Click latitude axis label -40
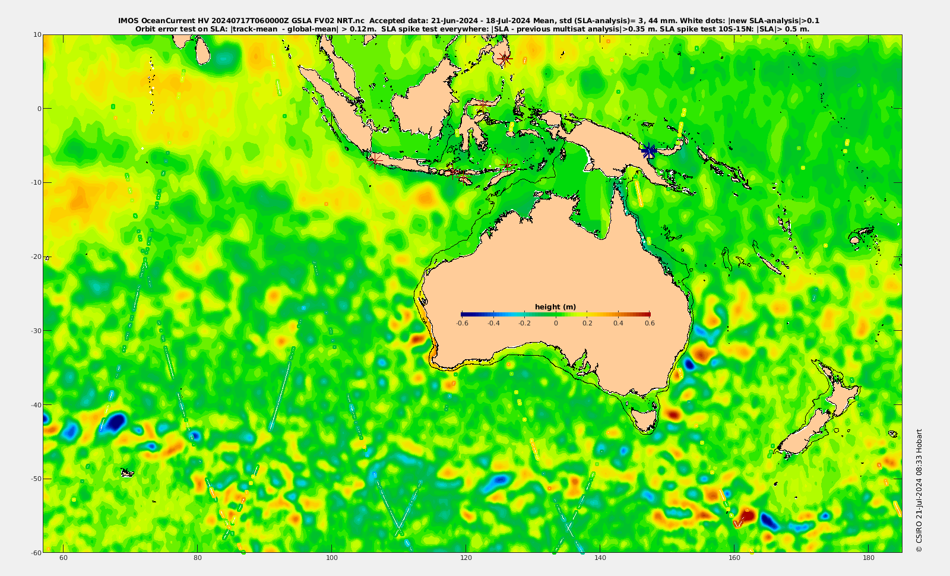This screenshot has width=950, height=576. click(36, 405)
